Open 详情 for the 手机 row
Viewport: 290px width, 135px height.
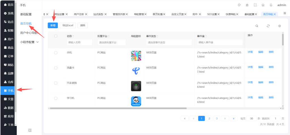coord(250,52)
